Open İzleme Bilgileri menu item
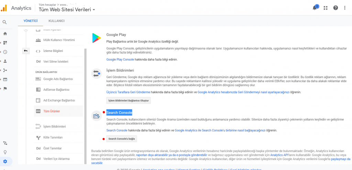The height and width of the screenshot is (170, 352). pyautogui.click(x=58, y=51)
